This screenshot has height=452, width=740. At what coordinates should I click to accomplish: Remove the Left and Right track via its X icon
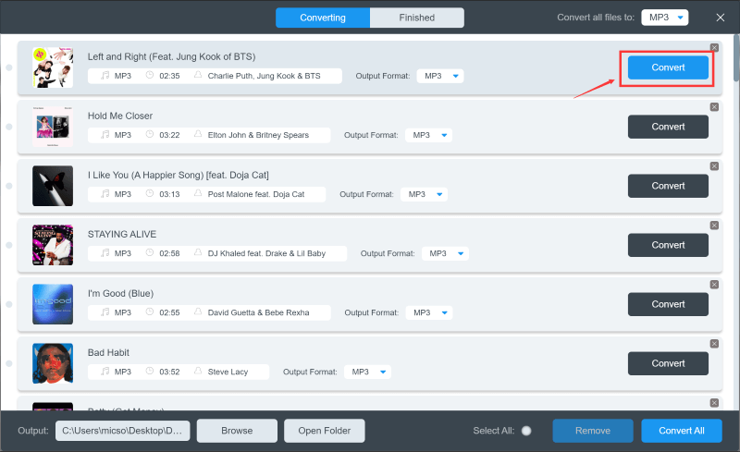point(714,48)
